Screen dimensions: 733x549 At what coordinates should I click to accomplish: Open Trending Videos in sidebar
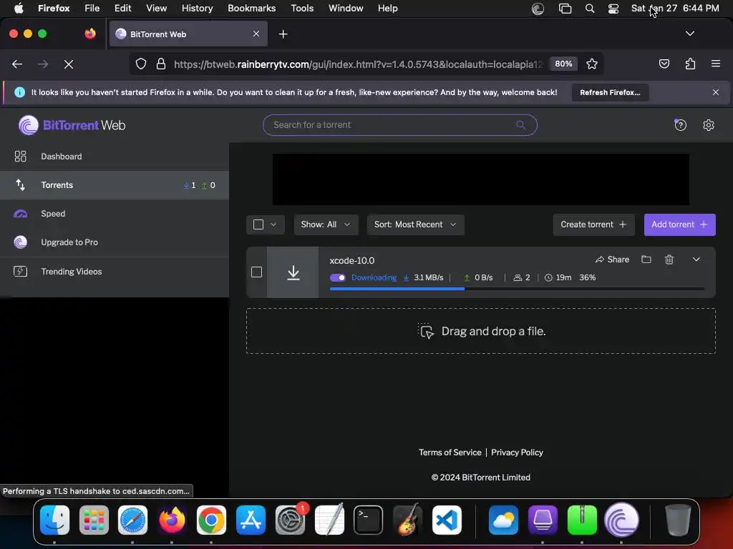[x=115, y=271]
